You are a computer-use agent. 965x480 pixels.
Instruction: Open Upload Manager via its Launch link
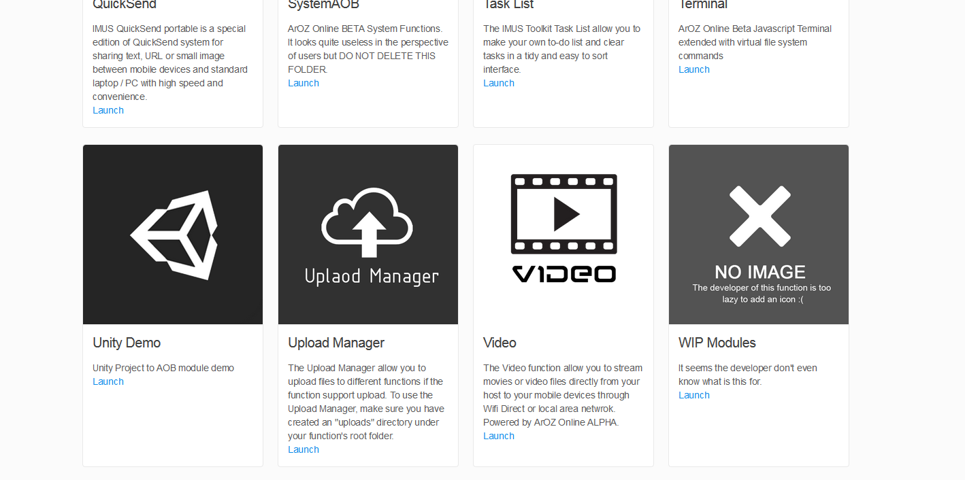pos(304,449)
